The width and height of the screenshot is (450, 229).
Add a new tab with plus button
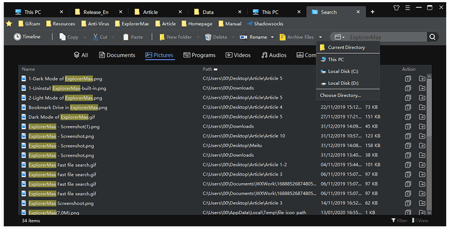click(x=372, y=12)
